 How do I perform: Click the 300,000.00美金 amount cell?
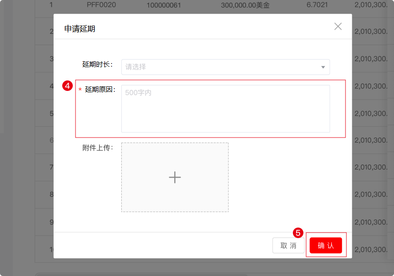pyautogui.click(x=245, y=5)
